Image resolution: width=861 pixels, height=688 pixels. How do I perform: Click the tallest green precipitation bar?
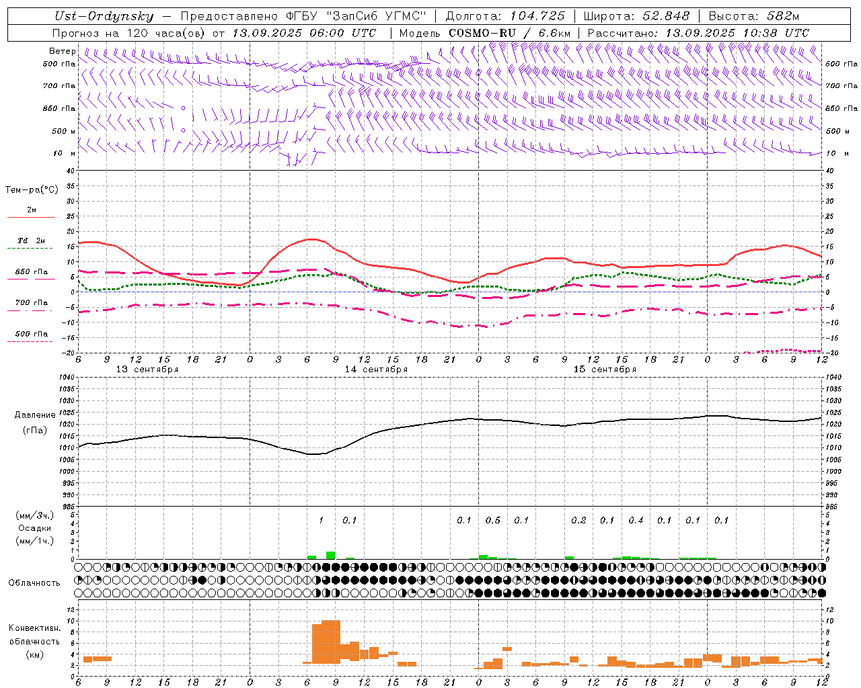point(331,555)
